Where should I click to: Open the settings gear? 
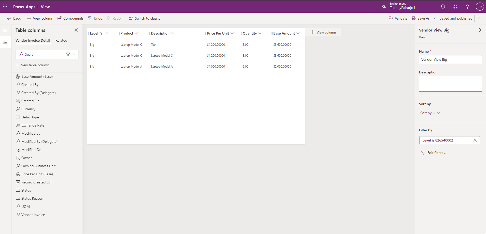(x=455, y=7)
